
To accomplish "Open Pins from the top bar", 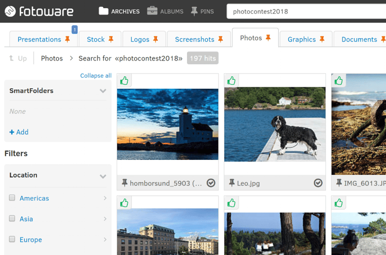I will (x=203, y=12).
